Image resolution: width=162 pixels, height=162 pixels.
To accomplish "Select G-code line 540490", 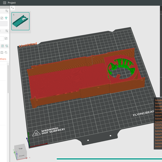I will pos(158,113).
